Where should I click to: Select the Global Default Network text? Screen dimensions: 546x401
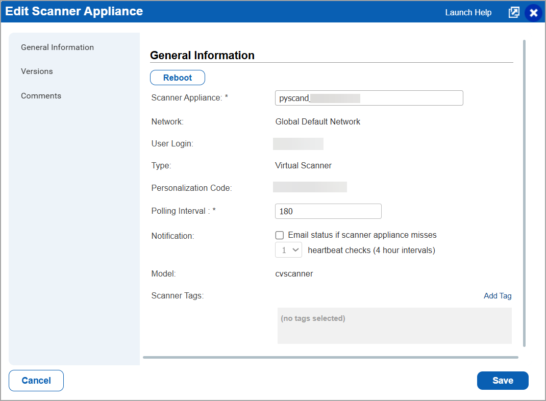(x=317, y=122)
